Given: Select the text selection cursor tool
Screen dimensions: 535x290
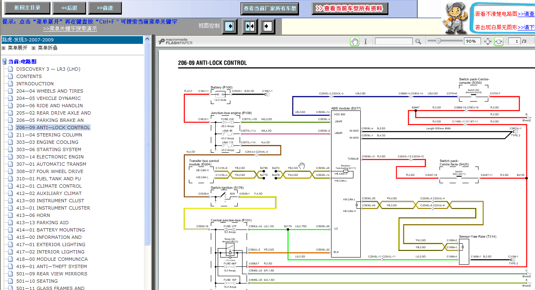Looking at the screenshot, I should click(x=366, y=41).
